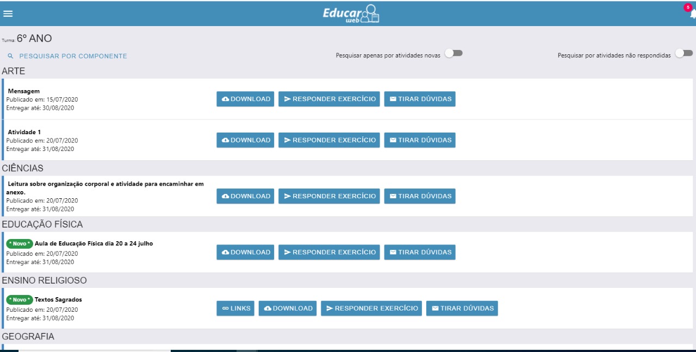Download the Educação Física class material
This screenshot has width=696, height=352.
point(245,252)
